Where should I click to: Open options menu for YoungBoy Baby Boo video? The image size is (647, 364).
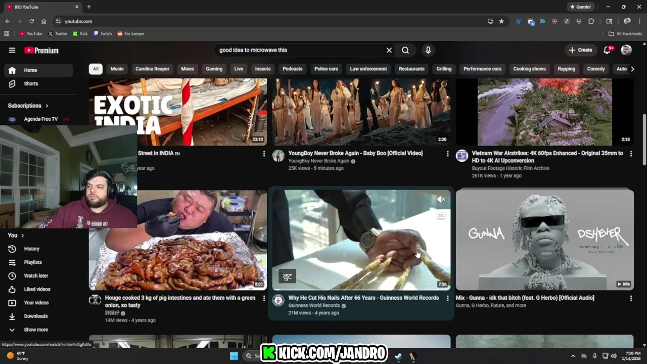(x=447, y=154)
